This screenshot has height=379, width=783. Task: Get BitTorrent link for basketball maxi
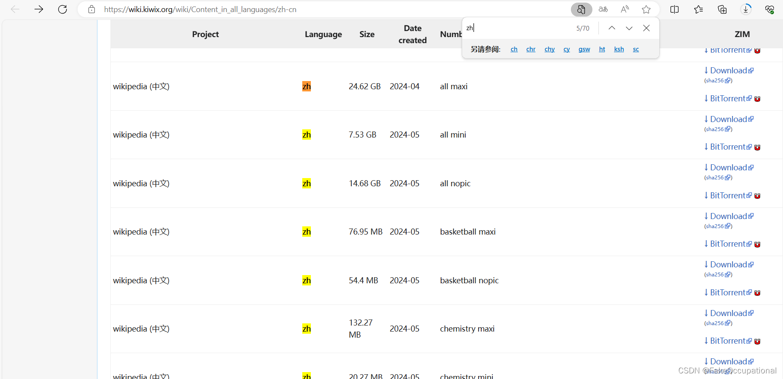tap(728, 244)
